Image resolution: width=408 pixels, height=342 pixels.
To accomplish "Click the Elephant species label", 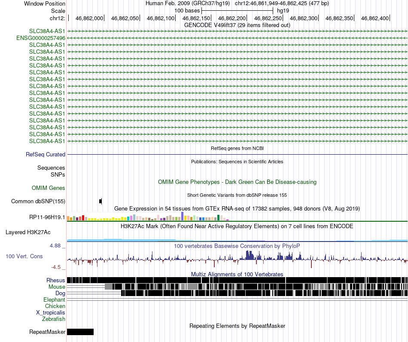I will tap(54, 299).
